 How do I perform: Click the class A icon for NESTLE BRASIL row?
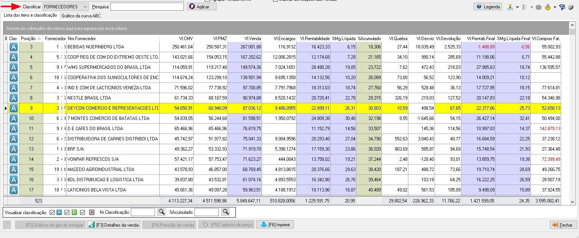14,98
